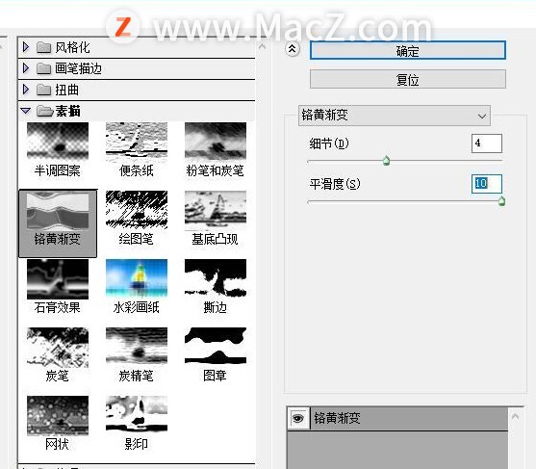The image size is (536, 469).
Task: Toggle visibility of 铬黄渐变 effect layer
Action: tap(298, 418)
